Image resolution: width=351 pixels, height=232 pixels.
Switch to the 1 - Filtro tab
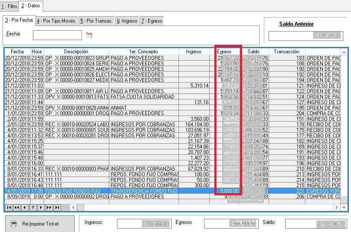coord(9,6)
